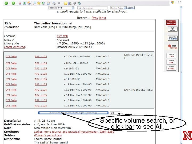192x144 pixels.
Task: Open the Home page icon
Action: (x=29, y=3)
